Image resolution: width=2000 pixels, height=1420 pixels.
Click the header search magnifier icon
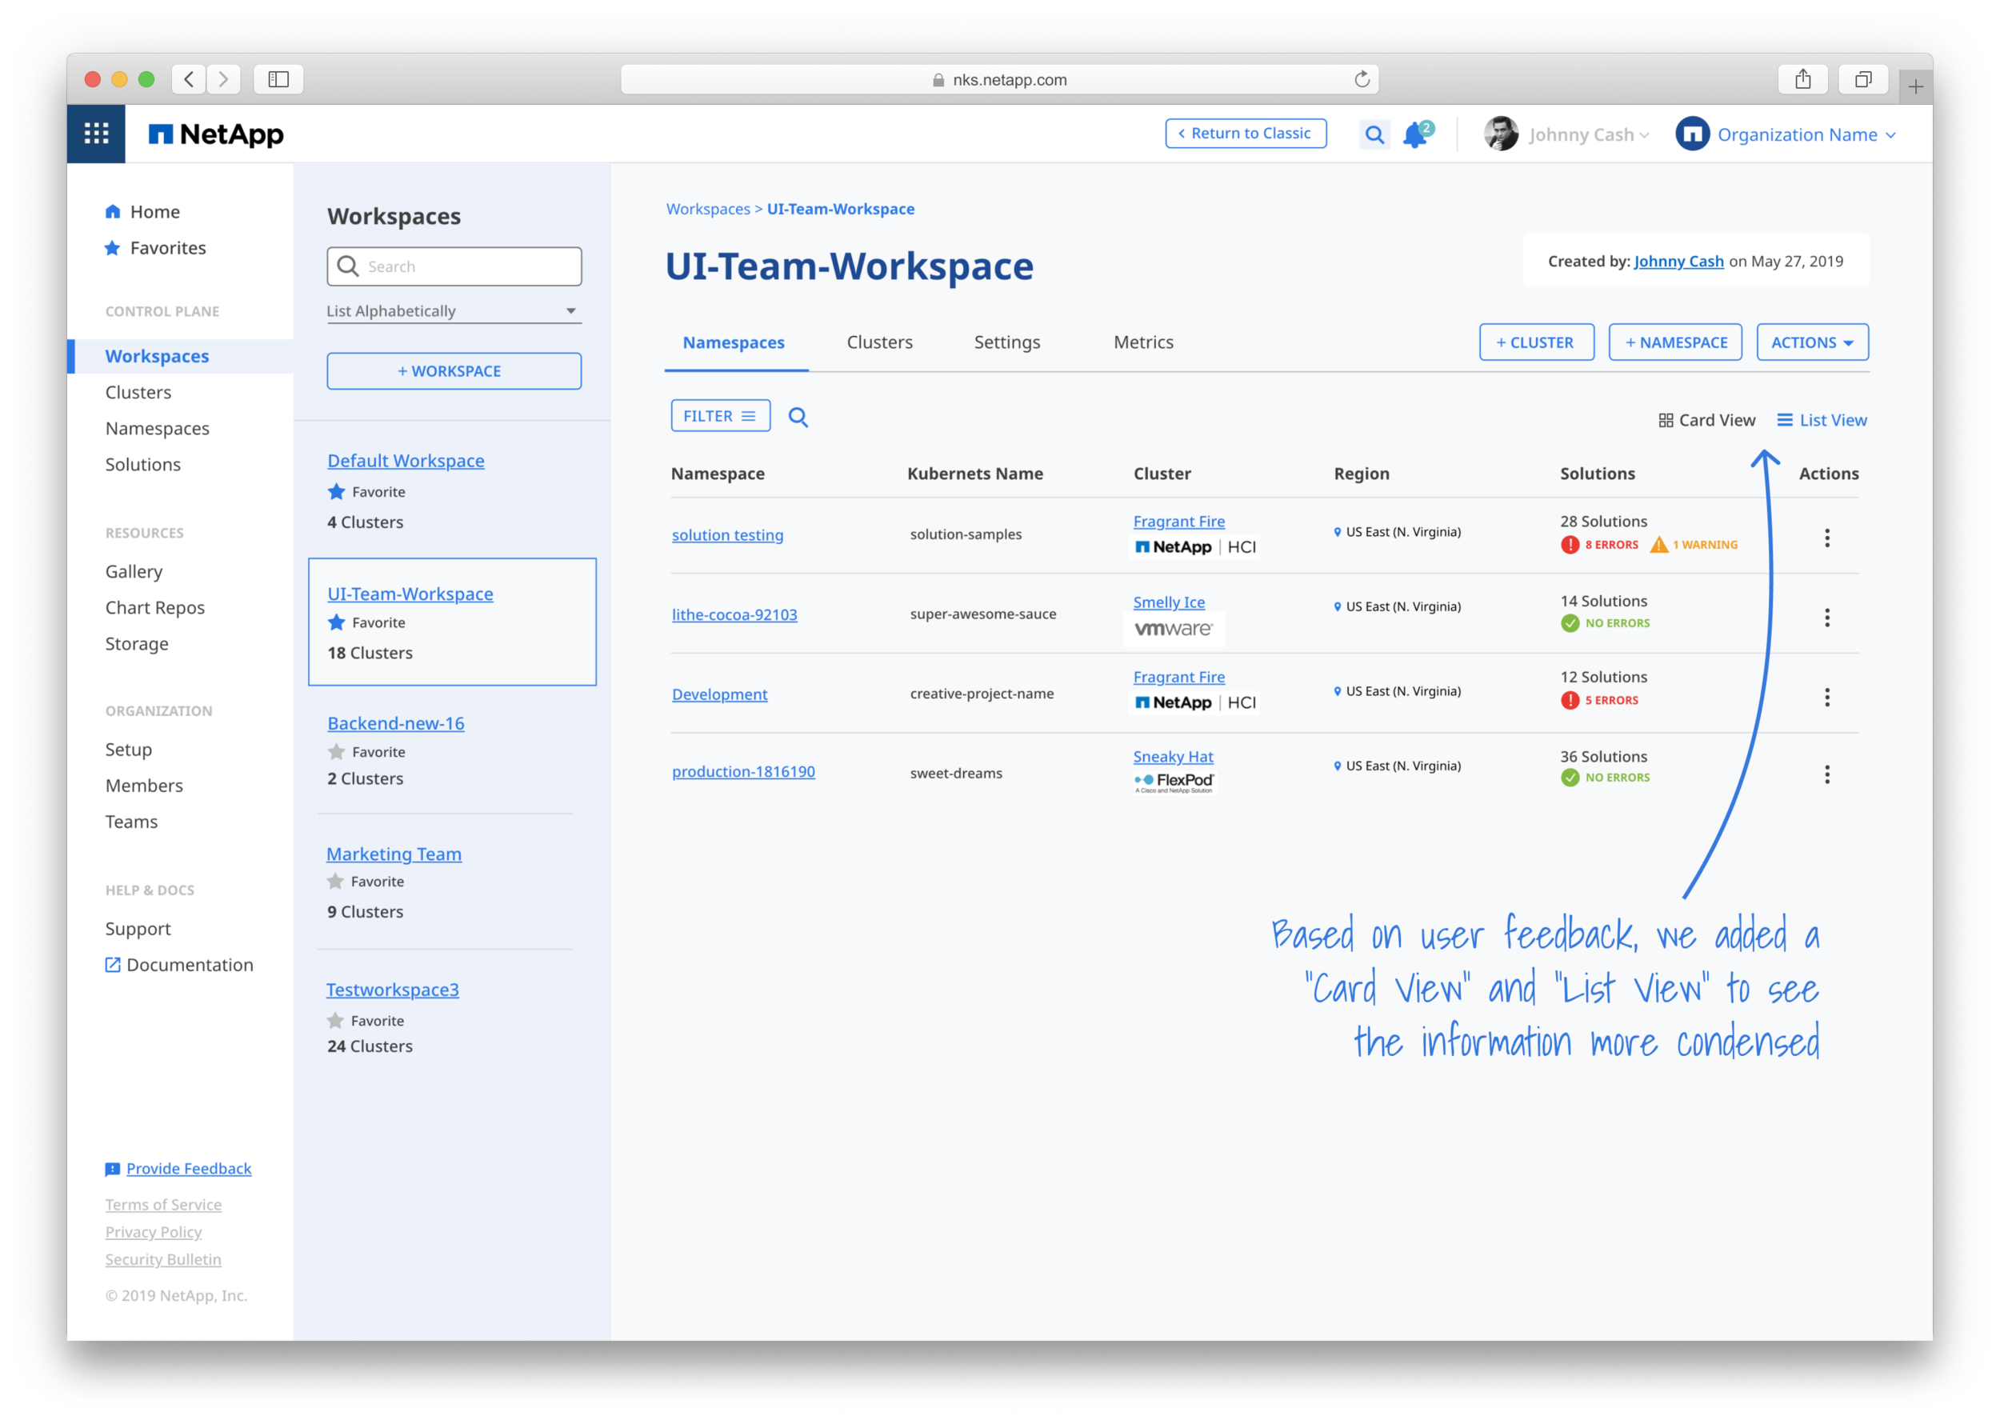1374,134
